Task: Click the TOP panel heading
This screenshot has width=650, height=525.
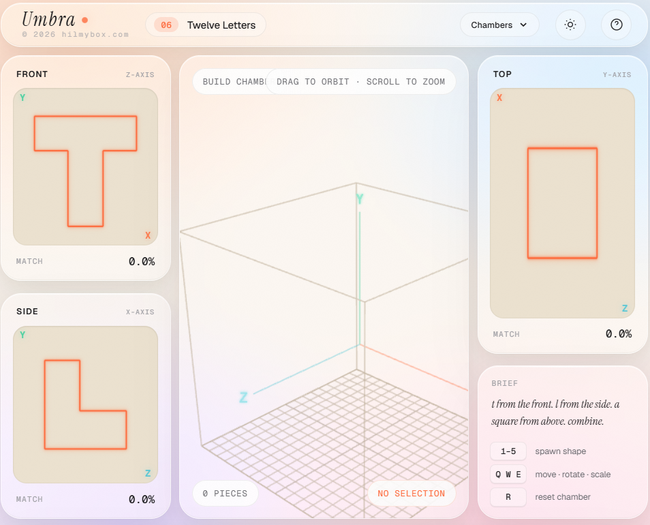Action: (x=502, y=74)
